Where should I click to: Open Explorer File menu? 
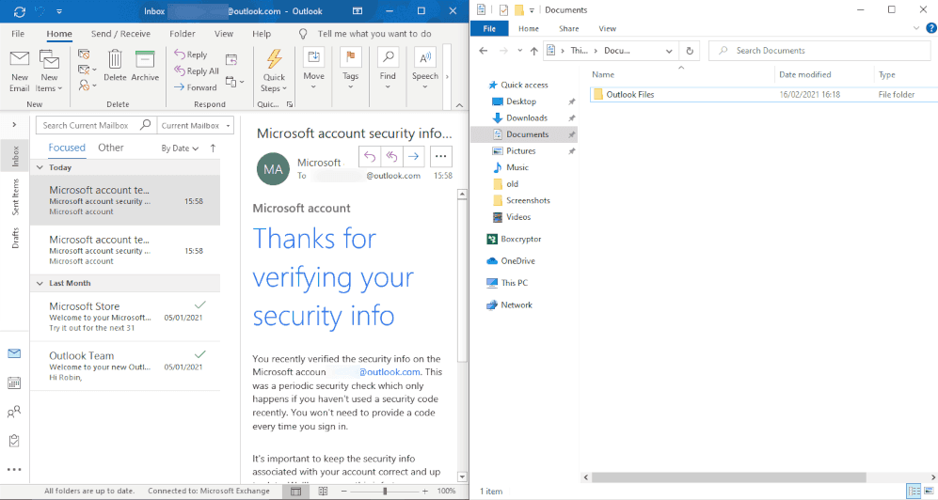pyautogui.click(x=489, y=28)
